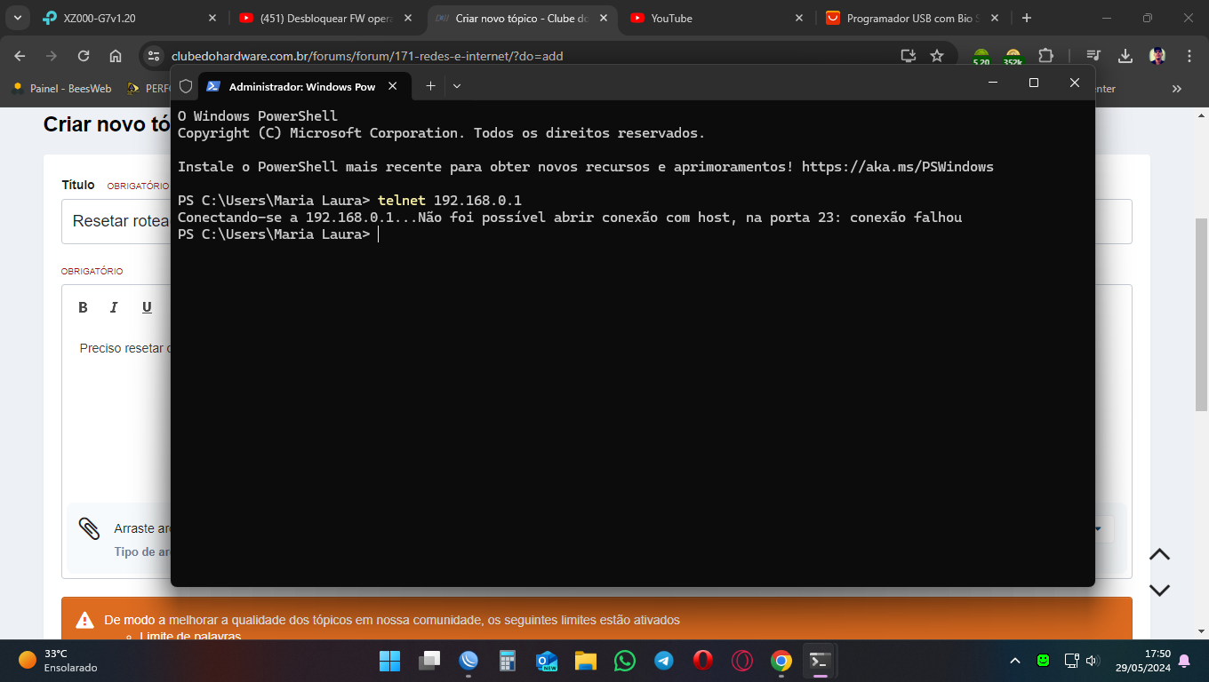This screenshot has height=682, width=1209.
Task: Open Opera GX from the taskbar
Action: [x=742, y=661]
